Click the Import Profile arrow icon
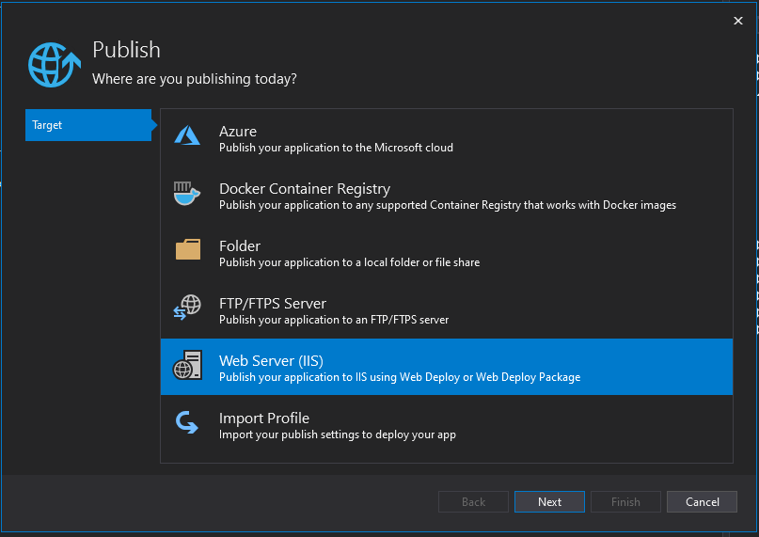Viewport: 759px width, 537px height. pos(187,423)
